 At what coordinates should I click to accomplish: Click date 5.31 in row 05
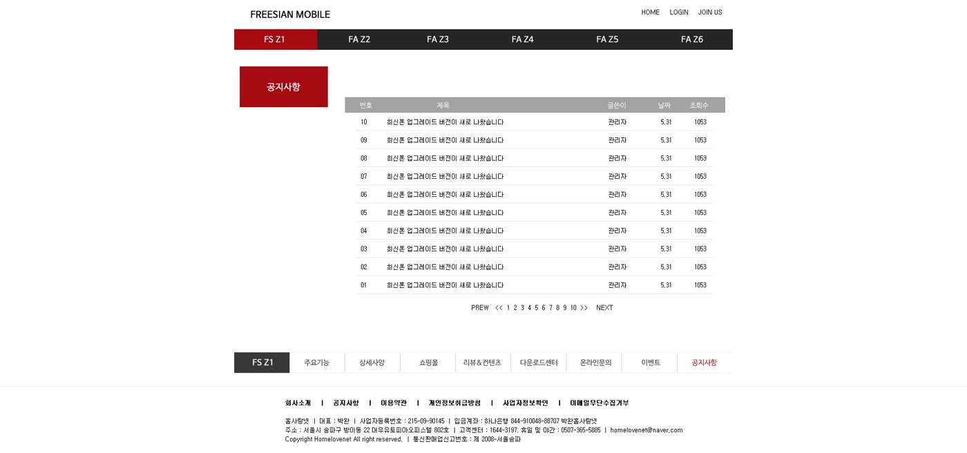pyautogui.click(x=666, y=213)
